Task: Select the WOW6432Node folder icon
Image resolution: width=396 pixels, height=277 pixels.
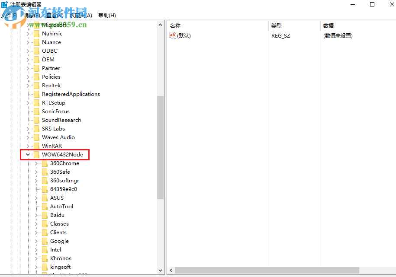Action: pyautogui.click(x=36, y=154)
